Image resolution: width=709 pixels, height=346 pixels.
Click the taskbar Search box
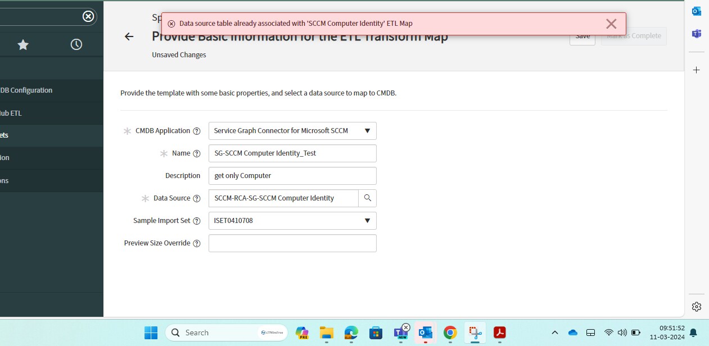tap(227, 333)
